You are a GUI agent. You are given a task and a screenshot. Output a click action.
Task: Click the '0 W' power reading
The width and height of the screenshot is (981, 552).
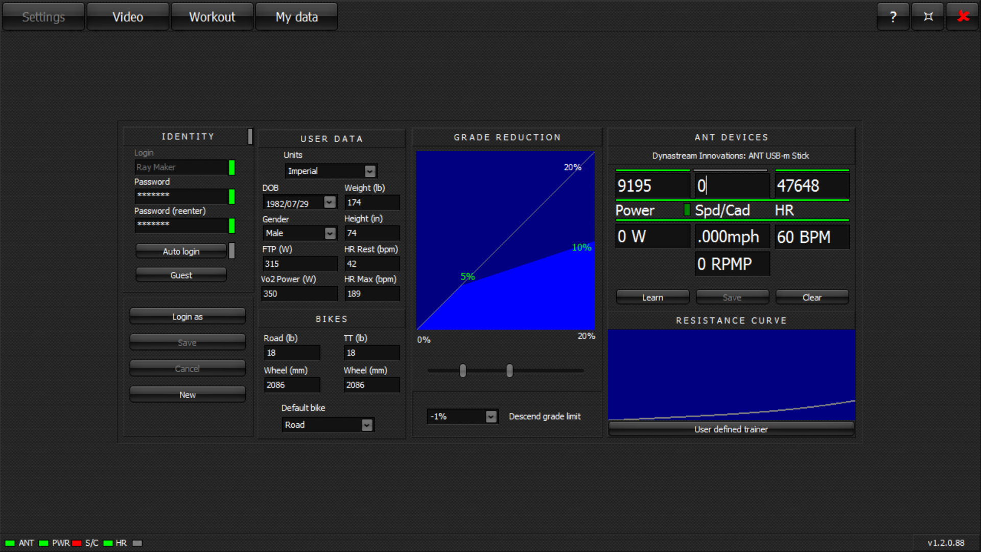[x=652, y=237]
